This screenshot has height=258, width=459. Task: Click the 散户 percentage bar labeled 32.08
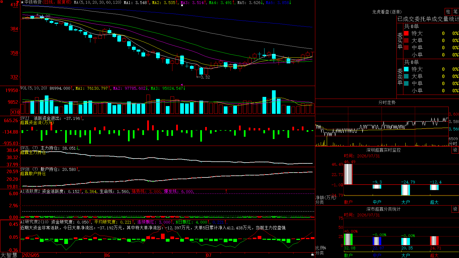(x=348, y=240)
